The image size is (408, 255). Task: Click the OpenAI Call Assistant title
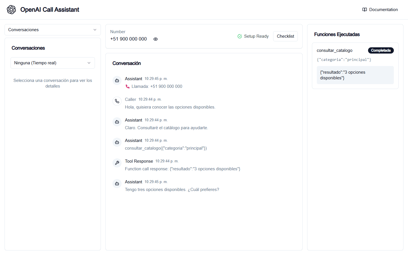tap(50, 10)
